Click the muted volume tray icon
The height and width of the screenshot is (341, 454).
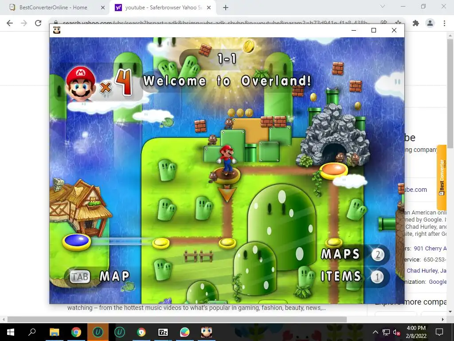point(396,332)
